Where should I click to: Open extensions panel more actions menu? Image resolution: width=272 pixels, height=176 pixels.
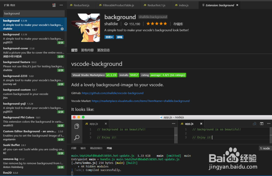tap(61, 5)
